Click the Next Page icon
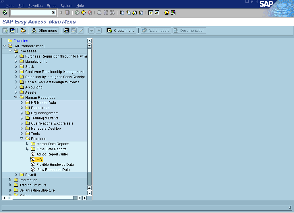Screen dimensions: 294x213 click(x=135, y=13)
